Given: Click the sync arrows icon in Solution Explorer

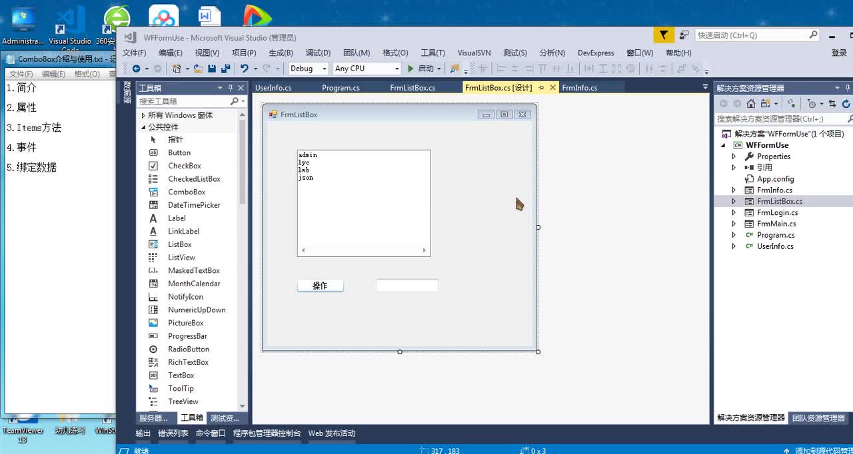Looking at the screenshot, I should 832,104.
